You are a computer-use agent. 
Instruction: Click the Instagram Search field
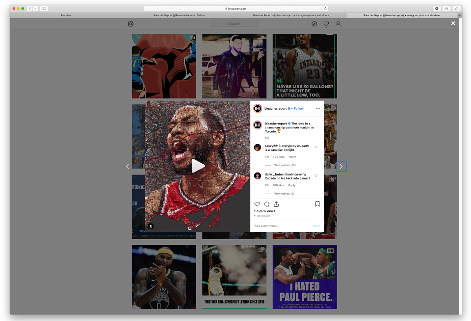(x=235, y=24)
